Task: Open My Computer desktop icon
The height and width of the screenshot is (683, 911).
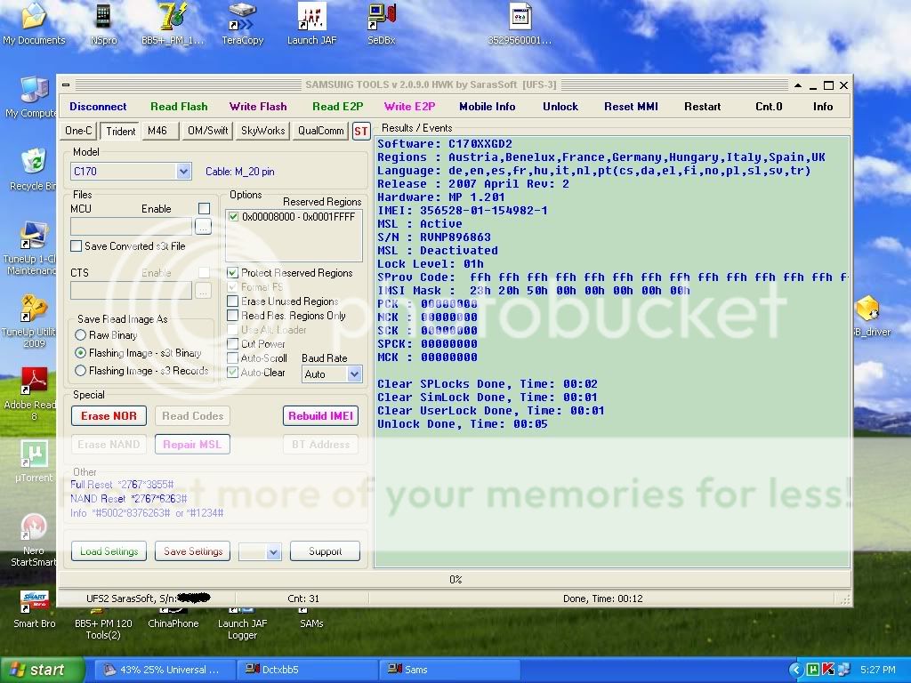Action: 32,97
